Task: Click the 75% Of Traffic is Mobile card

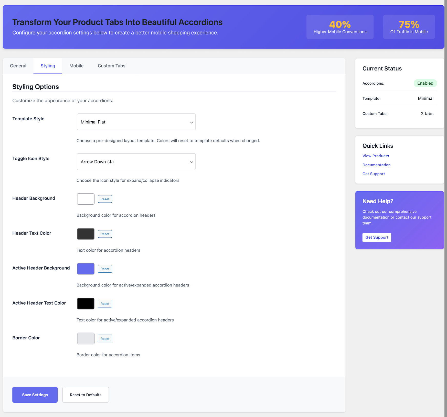Action: [x=409, y=27]
